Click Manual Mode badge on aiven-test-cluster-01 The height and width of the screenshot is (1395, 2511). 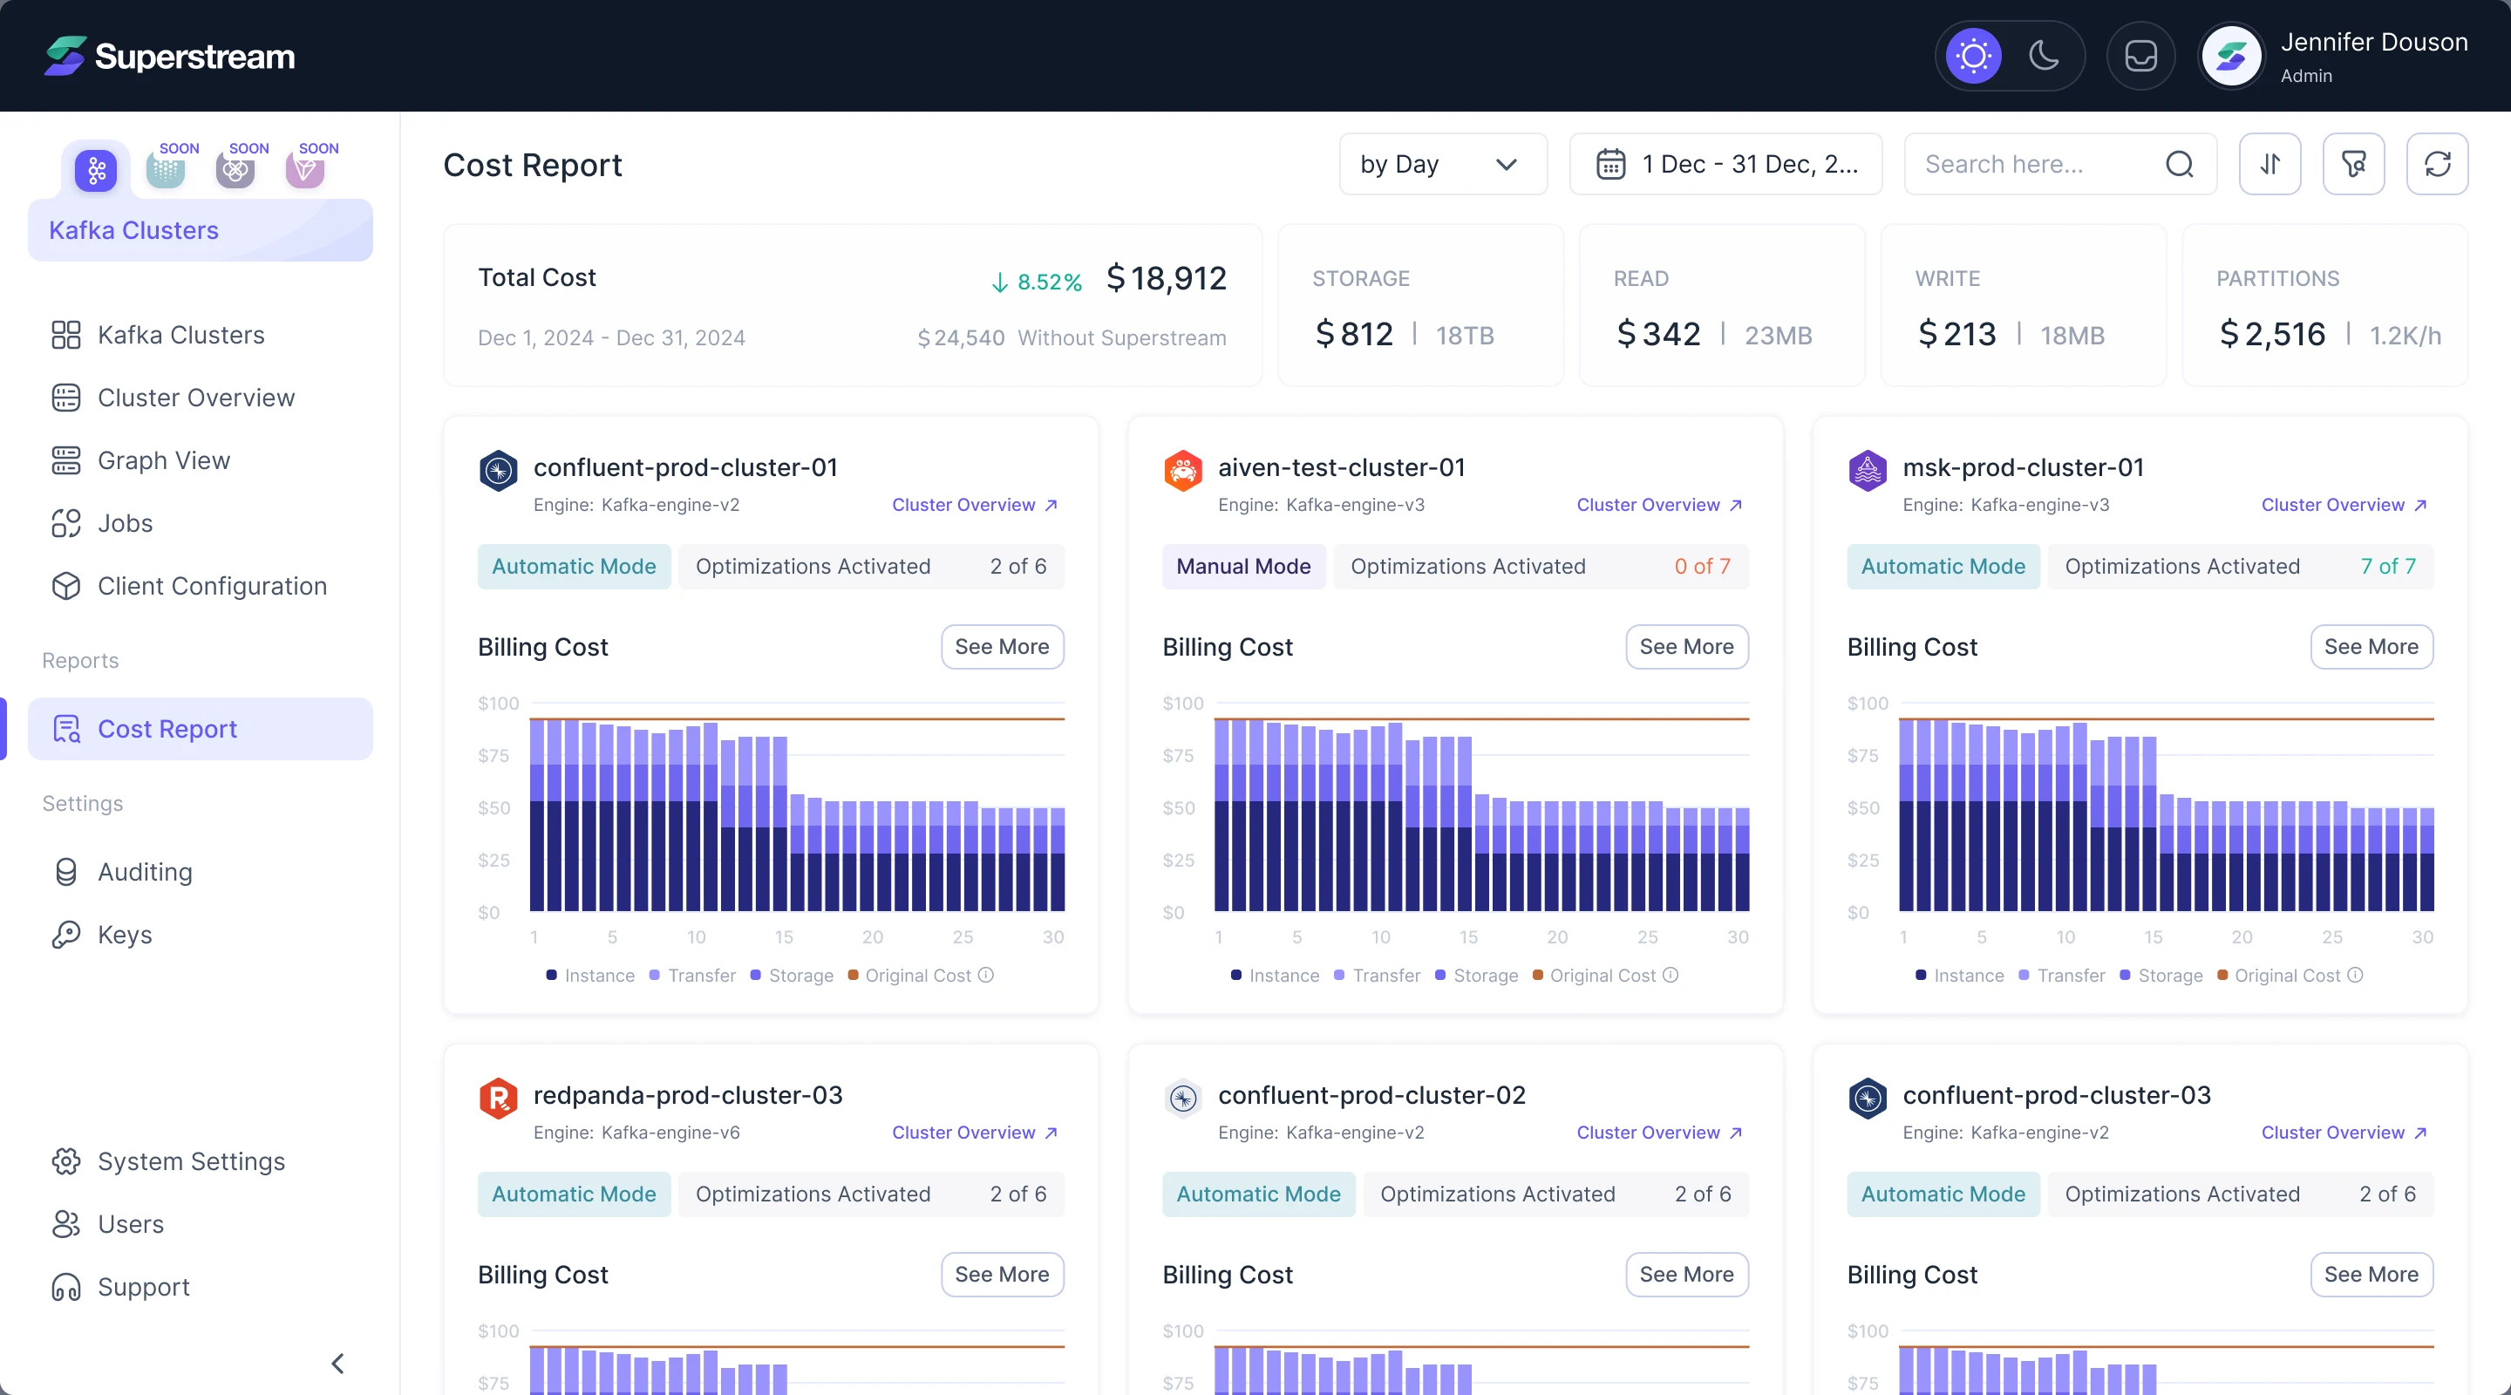pos(1242,567)
